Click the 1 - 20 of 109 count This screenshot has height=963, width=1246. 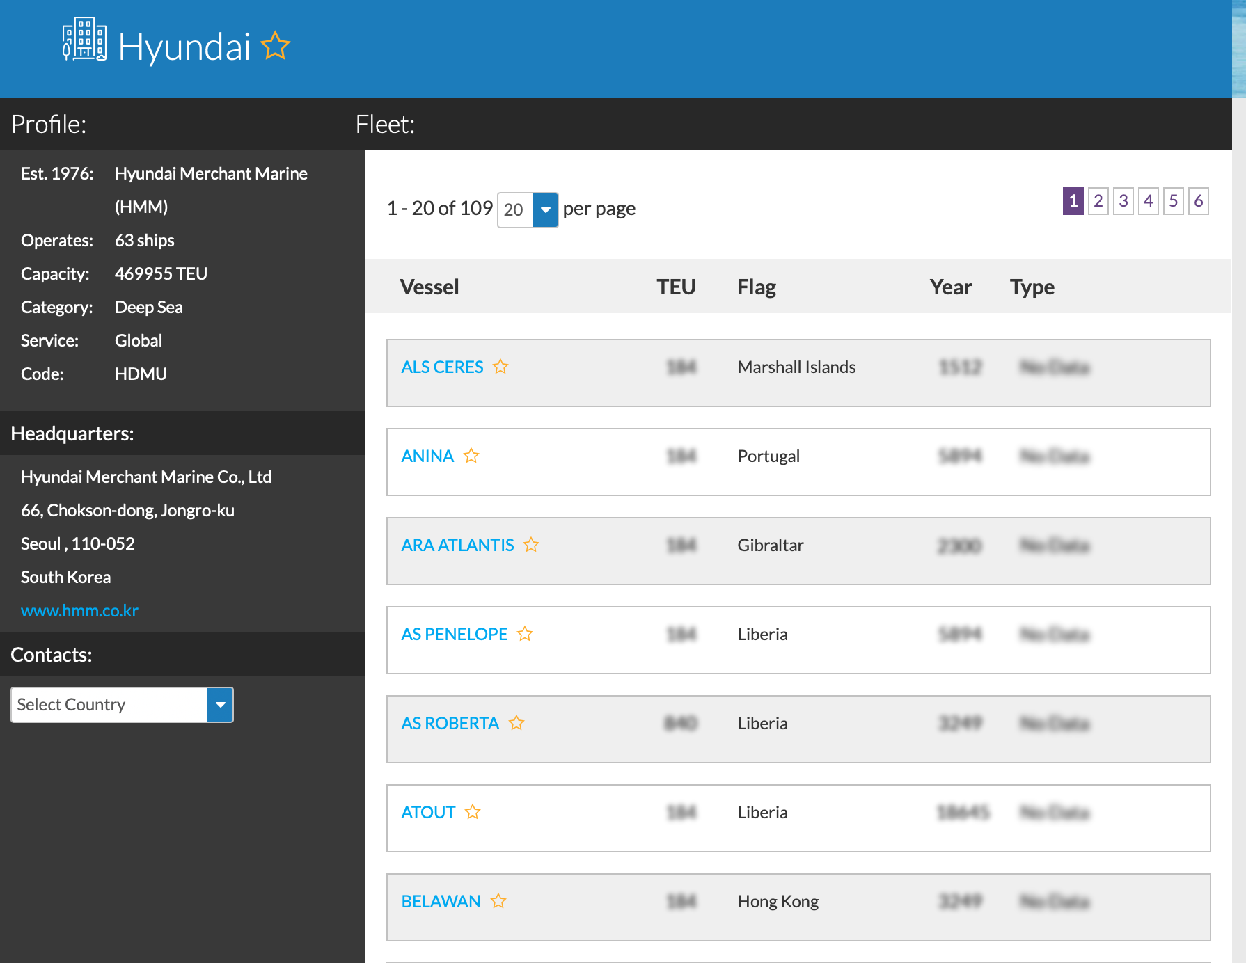click(x=440, y=208)
